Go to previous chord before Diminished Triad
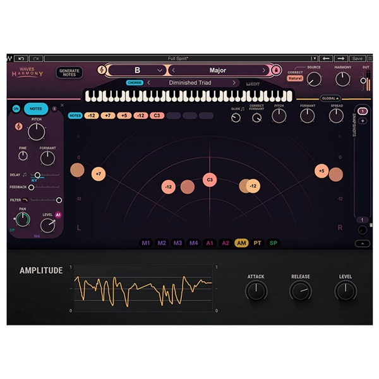 [148, 83]
